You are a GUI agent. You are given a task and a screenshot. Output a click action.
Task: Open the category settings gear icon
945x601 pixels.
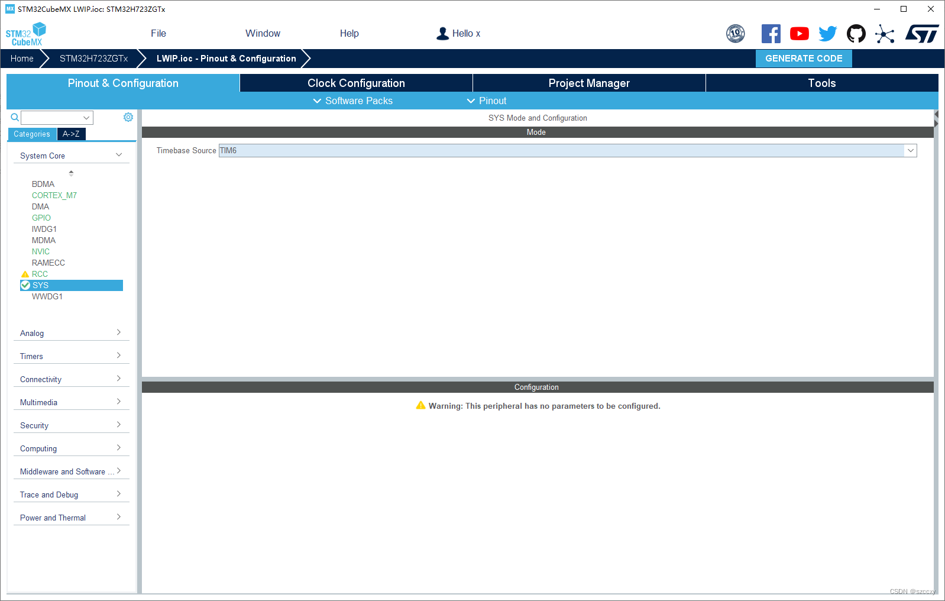(128, 117)
